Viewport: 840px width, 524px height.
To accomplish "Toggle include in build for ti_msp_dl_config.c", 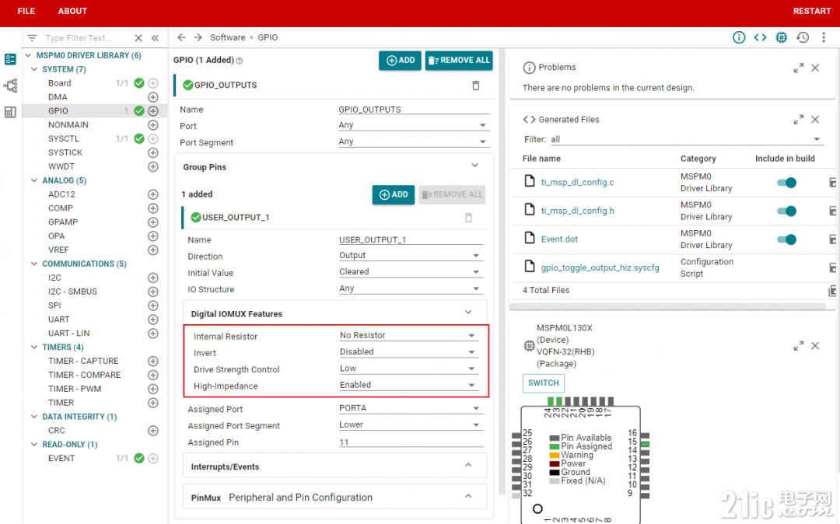I will pyautogui.click(x=787, y=183).
